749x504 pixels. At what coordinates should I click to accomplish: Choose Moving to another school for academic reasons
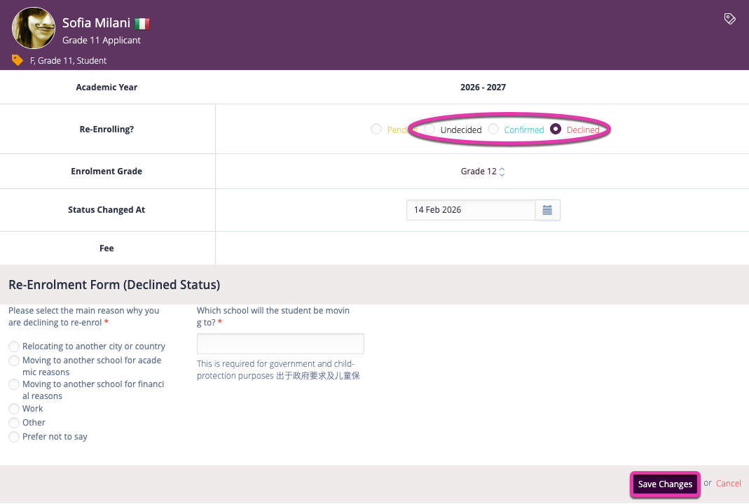(14, 360)
